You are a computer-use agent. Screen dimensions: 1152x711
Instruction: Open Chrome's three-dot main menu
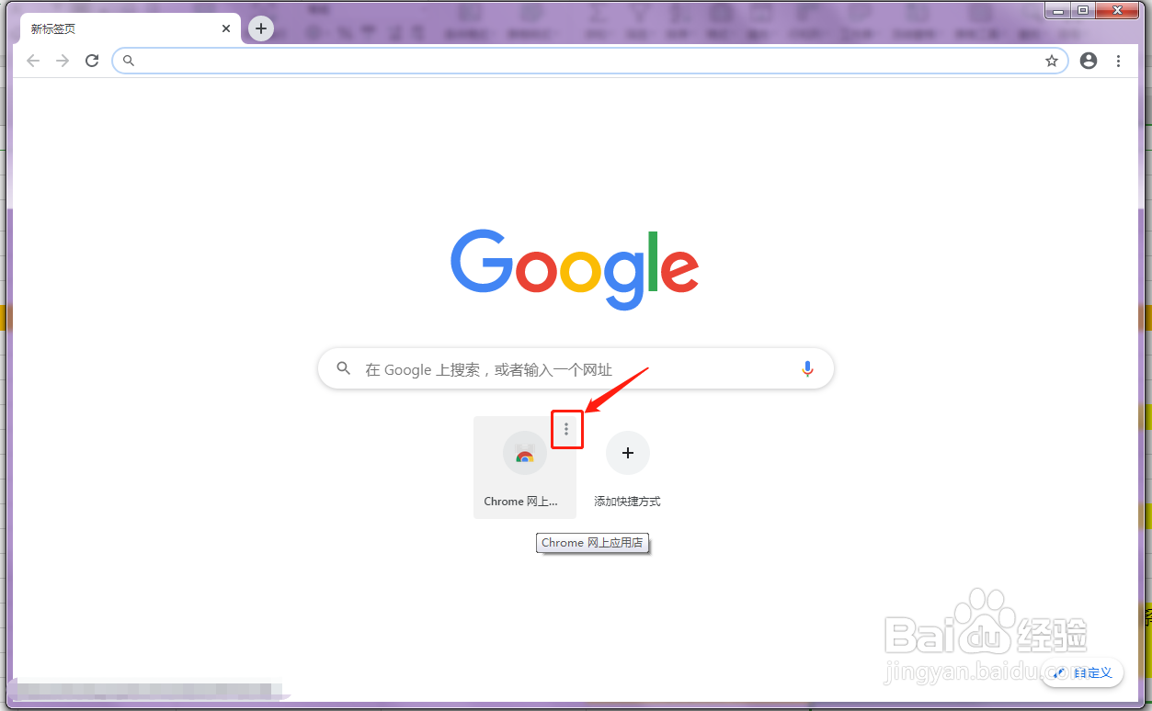click(1118, 61)
